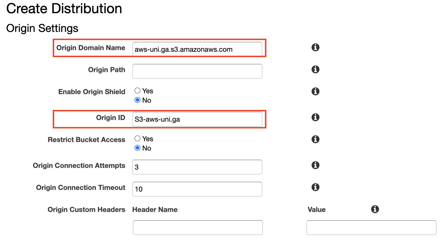Screen dimensions: 447x240
Task: Click the Origin Settings heading
Action: pos(42,28)
